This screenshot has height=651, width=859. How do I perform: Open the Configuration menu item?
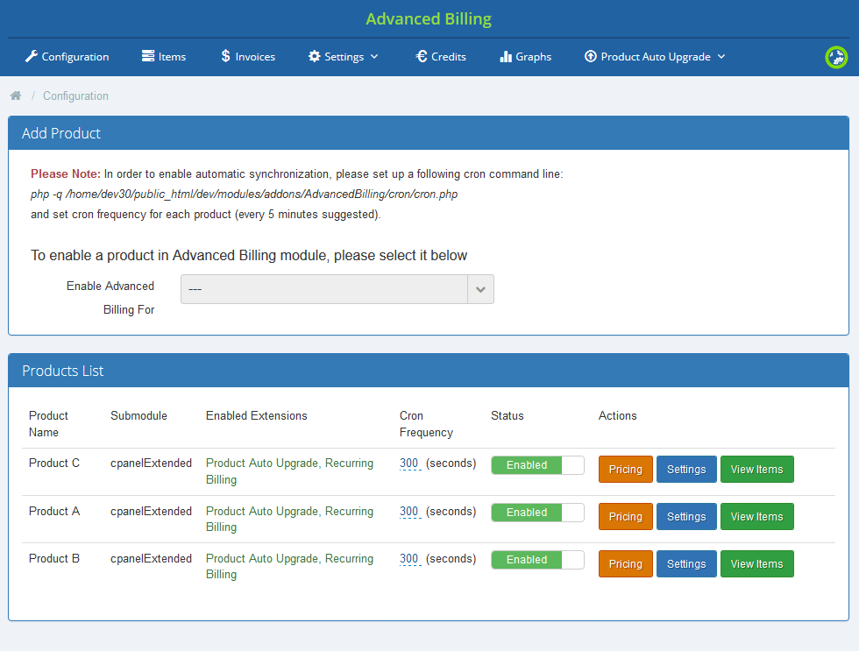pos(67,56)
